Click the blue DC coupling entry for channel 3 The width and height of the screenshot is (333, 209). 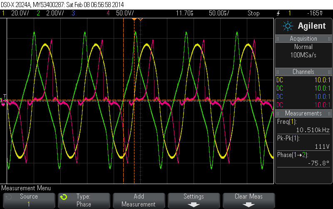(280, 97)
